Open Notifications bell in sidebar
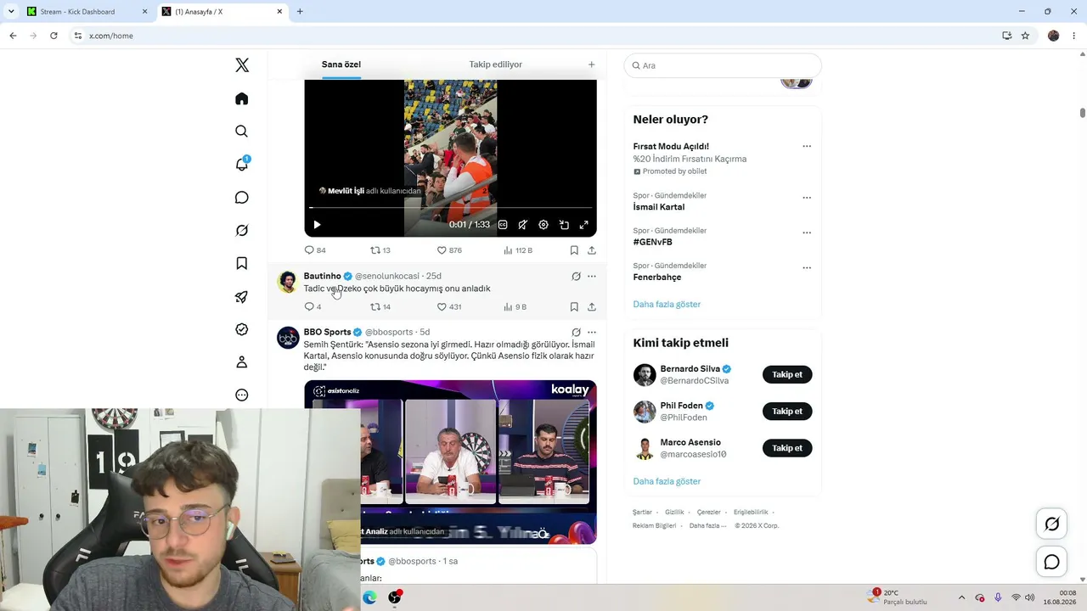This screenshot has width=1087, height=611. [x=242, y=164]
